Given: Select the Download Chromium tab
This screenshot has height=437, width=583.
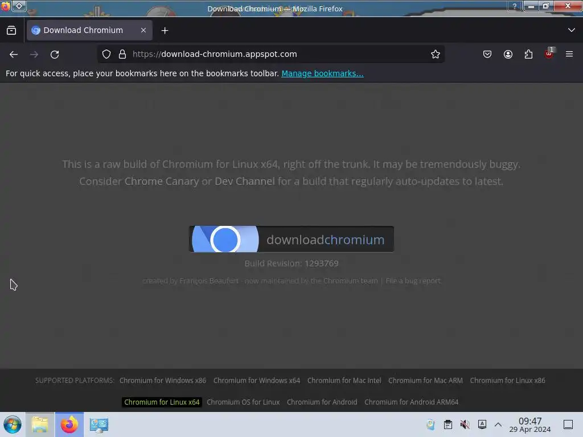Looking at the screenshot, I should (x=89, y=30).
